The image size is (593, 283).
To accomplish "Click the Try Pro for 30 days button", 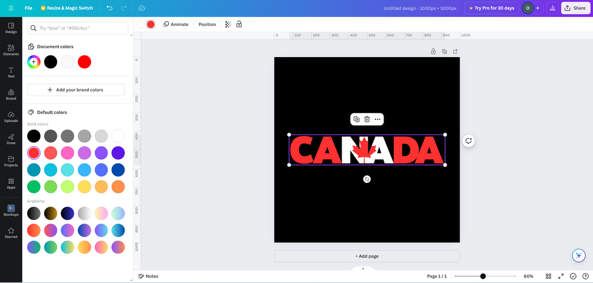I will (492, 8).
